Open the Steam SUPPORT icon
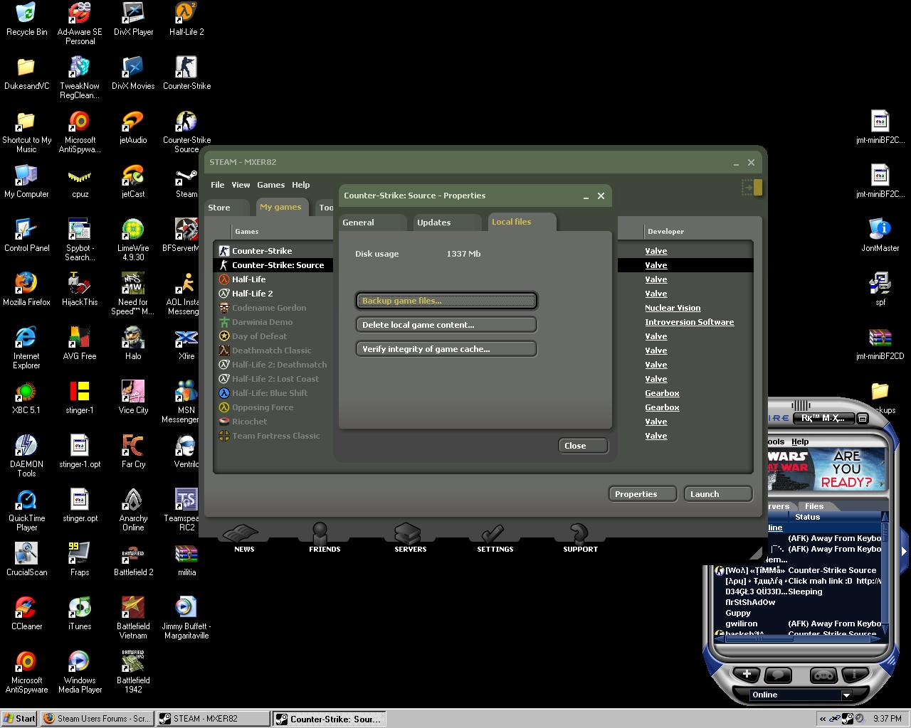Viewport: 911px width, 728px height. (x=580, y=538)
